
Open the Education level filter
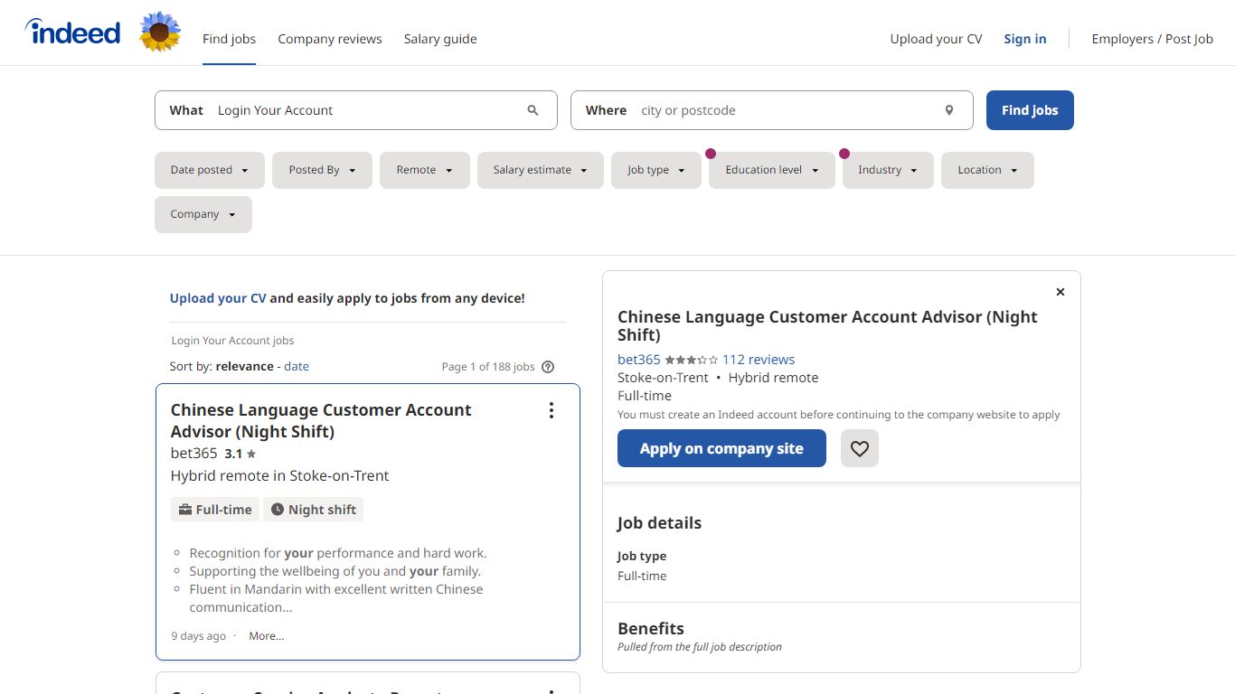pyautogui.click(x=772, y=170)
